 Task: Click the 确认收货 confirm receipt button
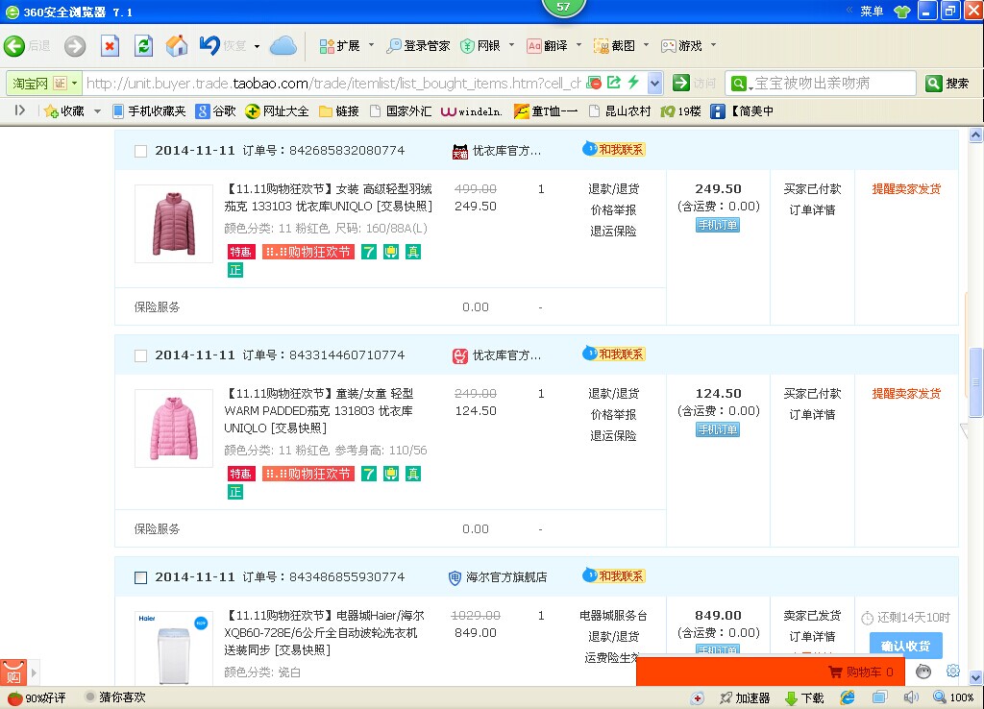coord(905,645)
